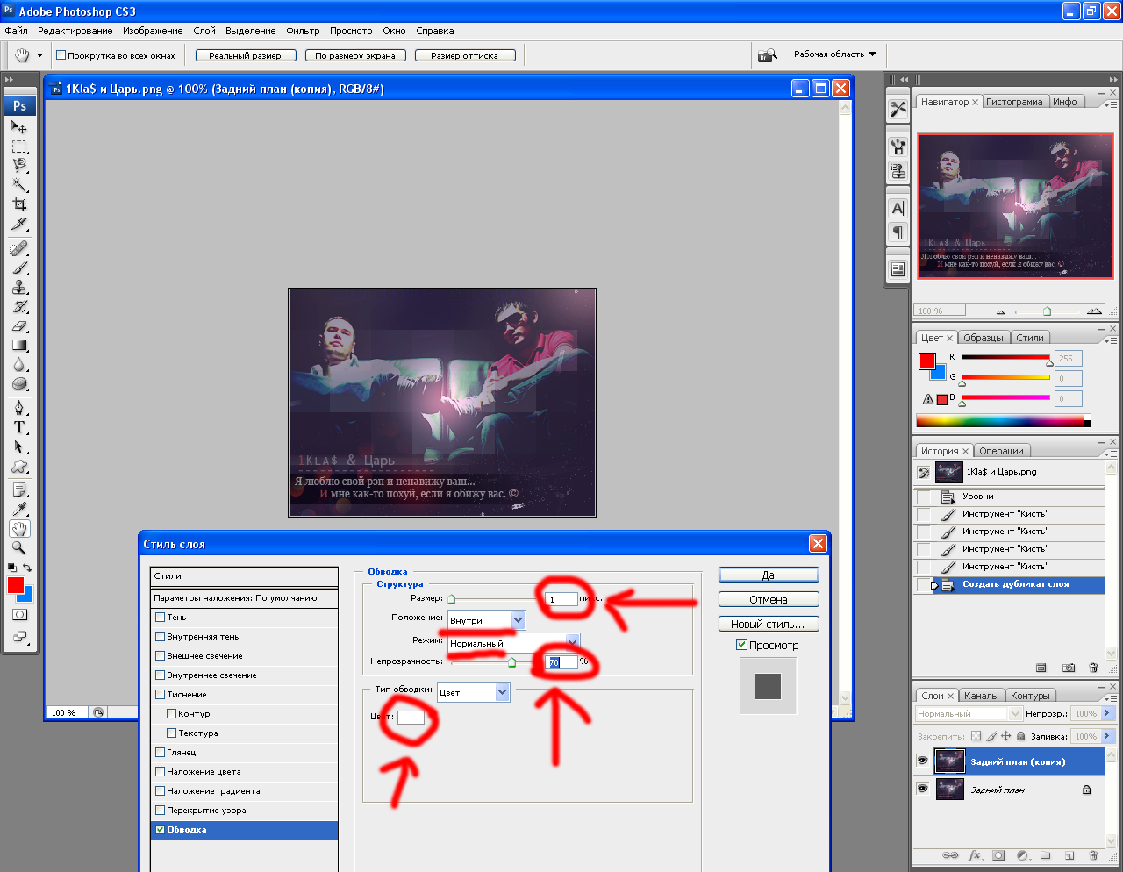Open layer styles fx icon in Layers panel
This screenshot has width=1123, height=872.
pyautogui.click(x=975, y=855)
